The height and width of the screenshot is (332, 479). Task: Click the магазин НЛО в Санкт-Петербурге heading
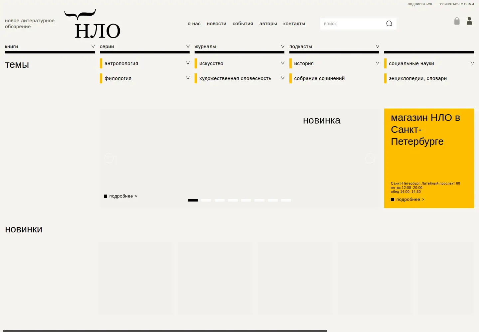425,129
